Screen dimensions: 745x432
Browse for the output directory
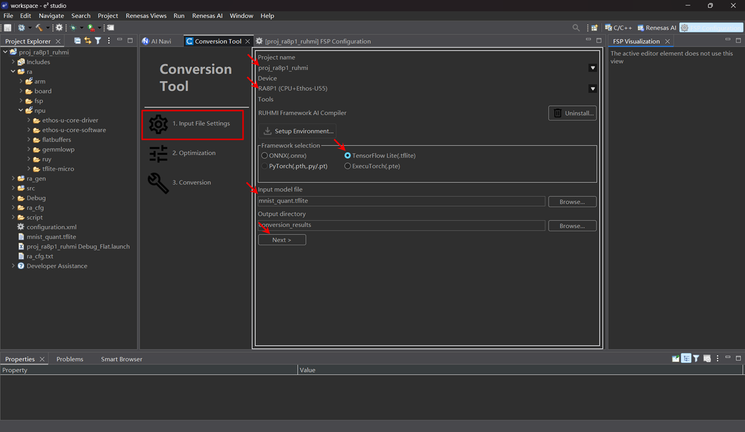(x=572, y=226)
